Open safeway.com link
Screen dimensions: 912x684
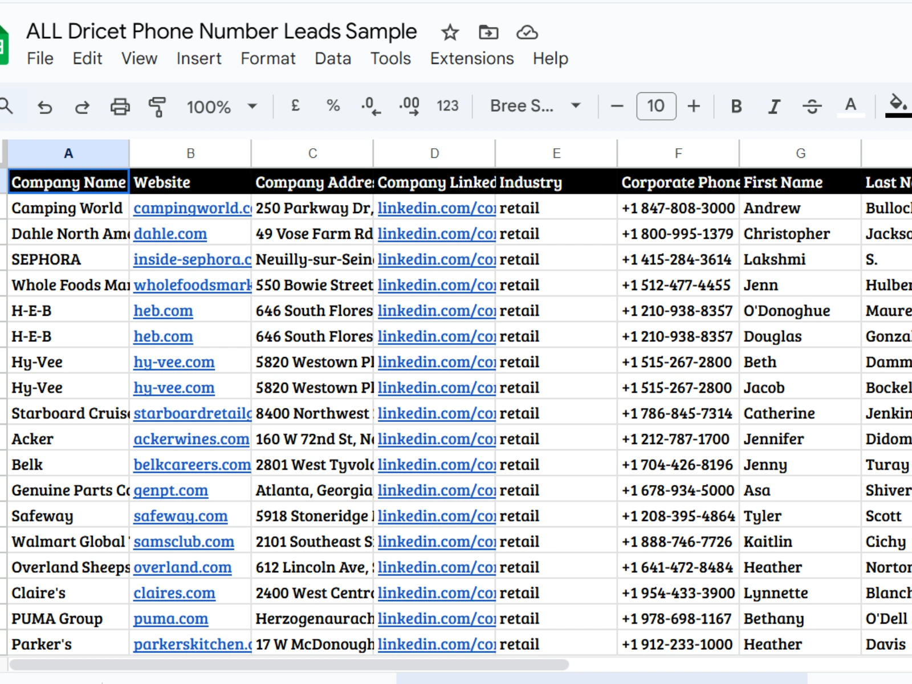(x=180, y=516)
